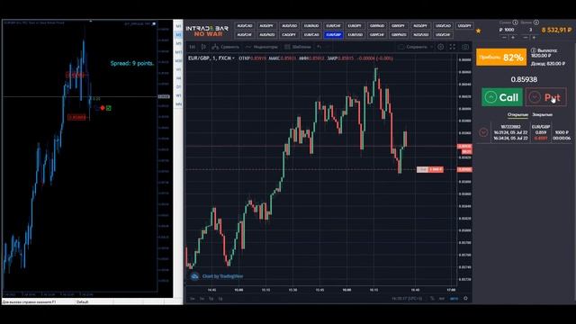576x324 pixels.
Task: Select the GBP/AUD currency pair
Action: click(376, 26)
